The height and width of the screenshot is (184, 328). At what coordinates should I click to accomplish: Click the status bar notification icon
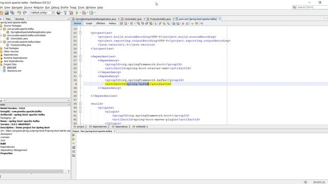[305, 182]
